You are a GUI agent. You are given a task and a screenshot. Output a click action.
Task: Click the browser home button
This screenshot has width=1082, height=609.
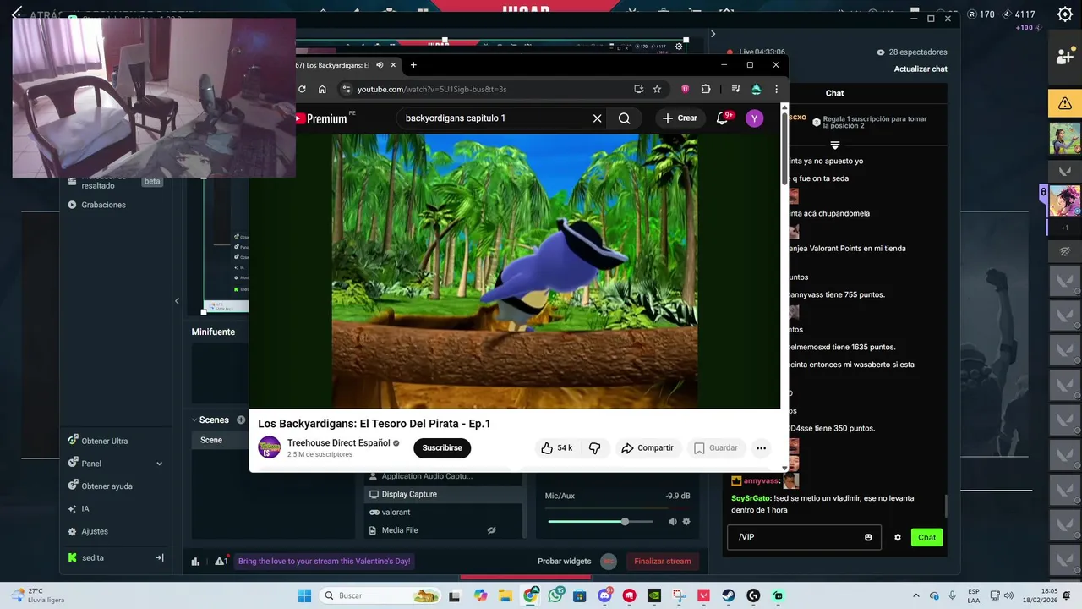click(x=322, y=89)
